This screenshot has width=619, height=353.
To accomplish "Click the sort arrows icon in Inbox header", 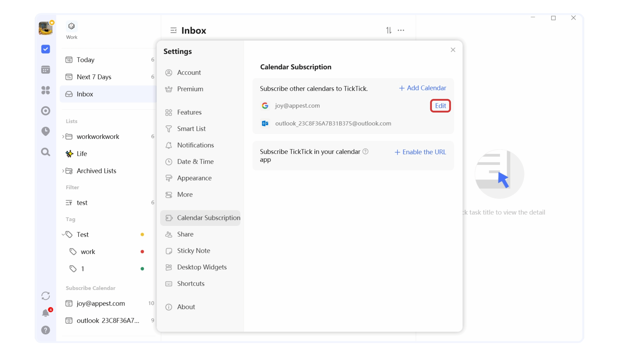I will click(389, 30).
